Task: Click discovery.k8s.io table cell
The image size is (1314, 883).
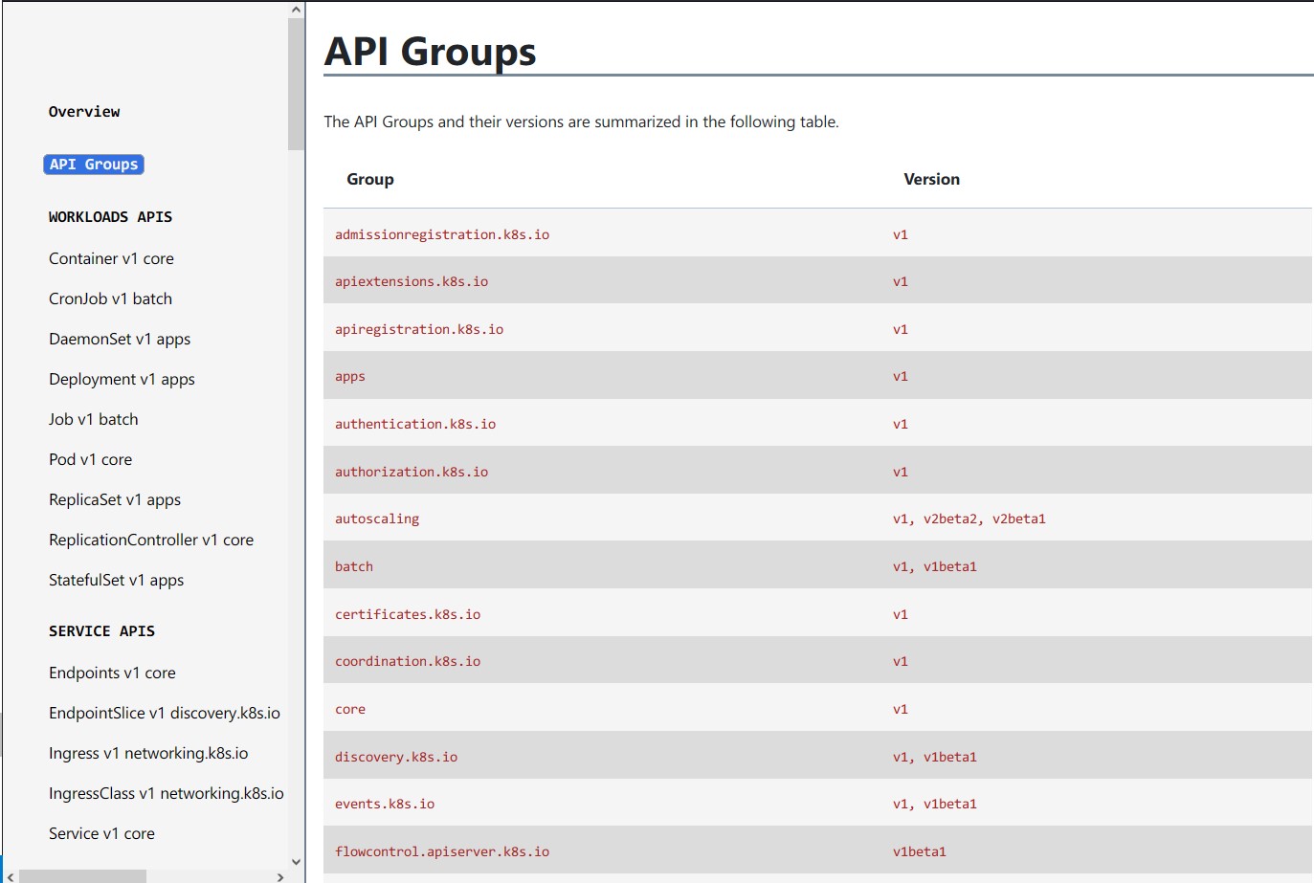Action: tap(396, 757)
